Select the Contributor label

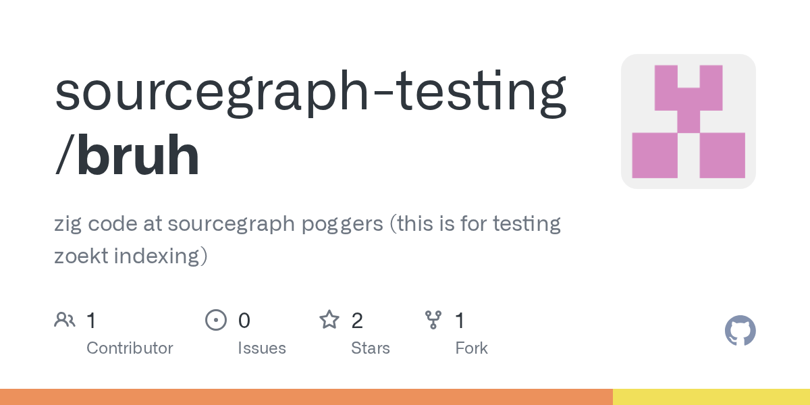(130, 348)
